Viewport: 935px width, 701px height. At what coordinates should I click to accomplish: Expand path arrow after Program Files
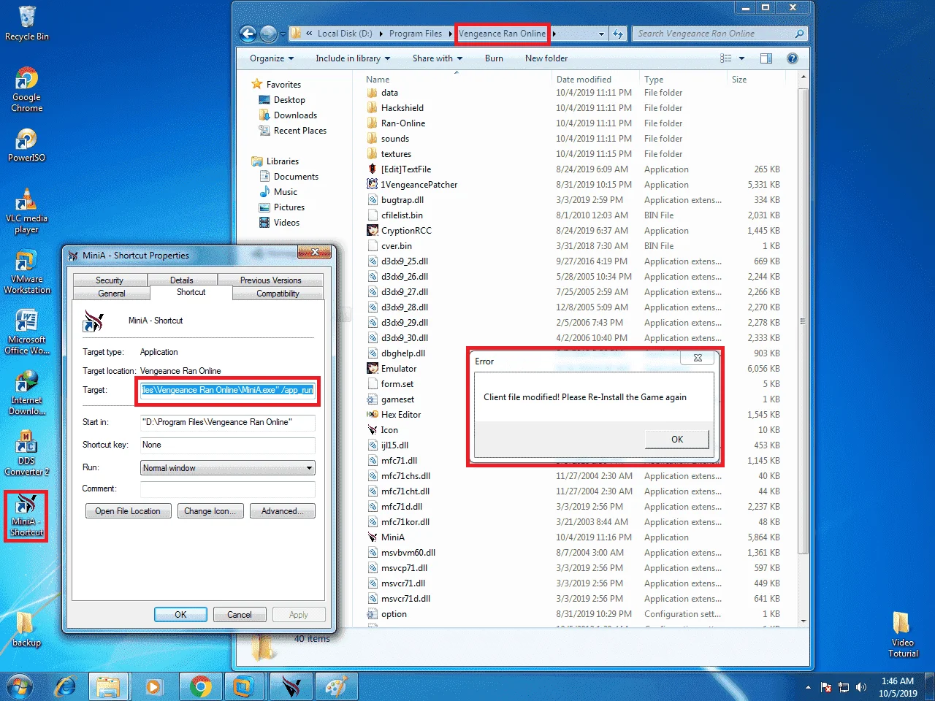point(450,34)
